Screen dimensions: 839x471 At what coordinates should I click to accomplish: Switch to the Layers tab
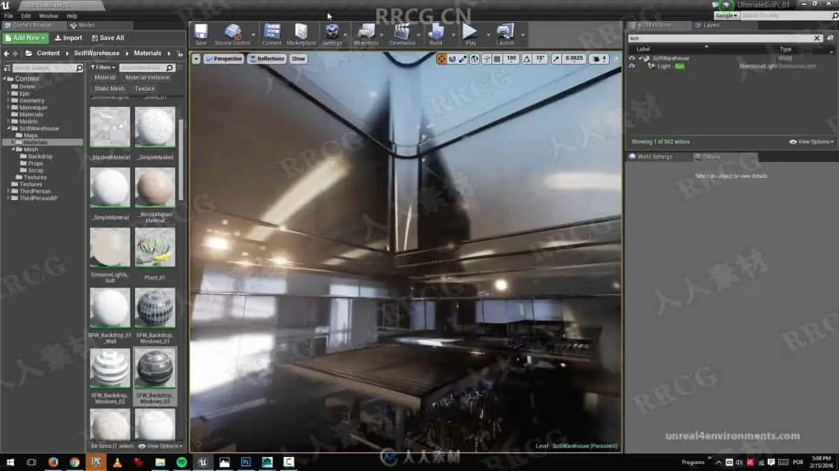click(x=711, y=25)
